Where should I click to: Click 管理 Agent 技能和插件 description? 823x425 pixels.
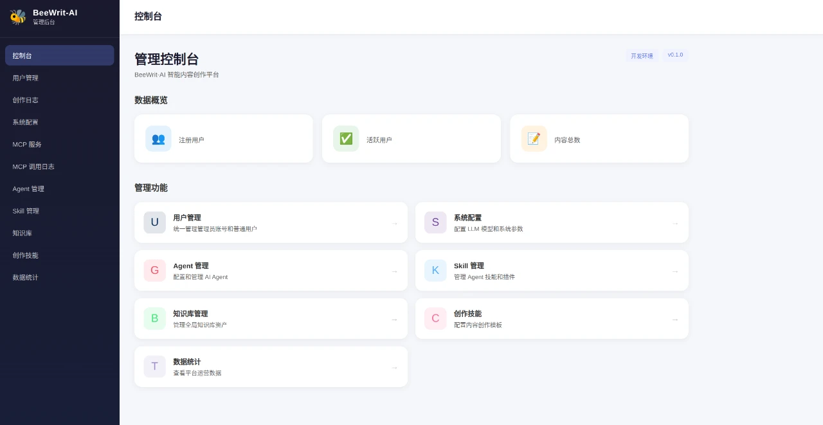(x=484, y=277)
